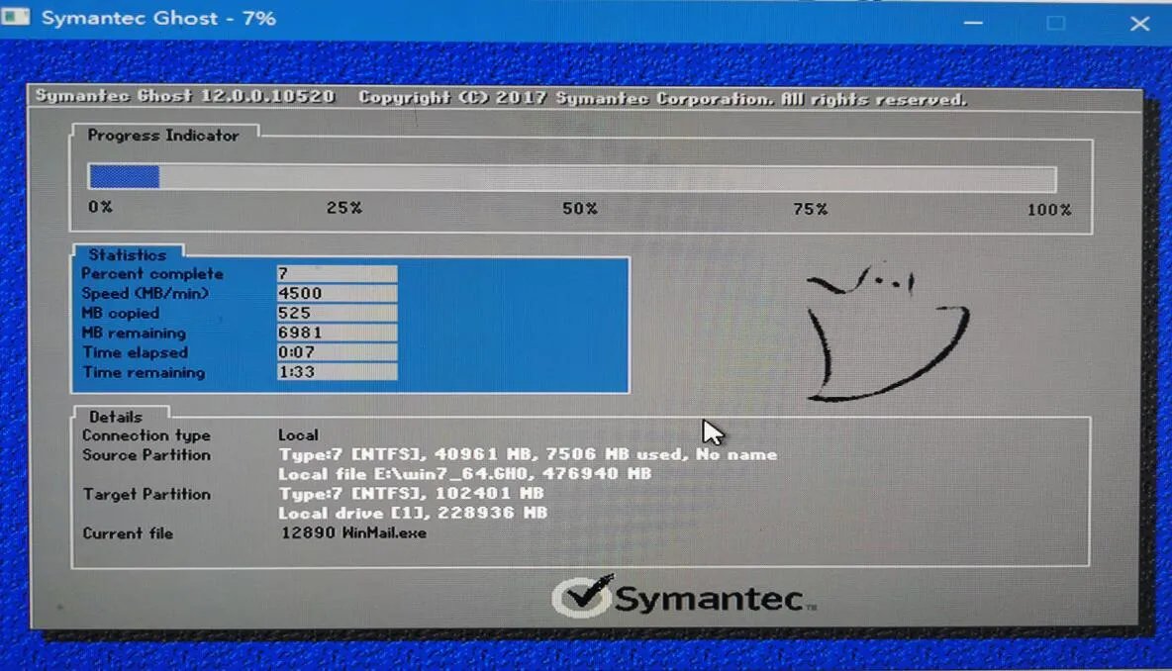Click the Progress Indicator panel label

tap(161, 136)
